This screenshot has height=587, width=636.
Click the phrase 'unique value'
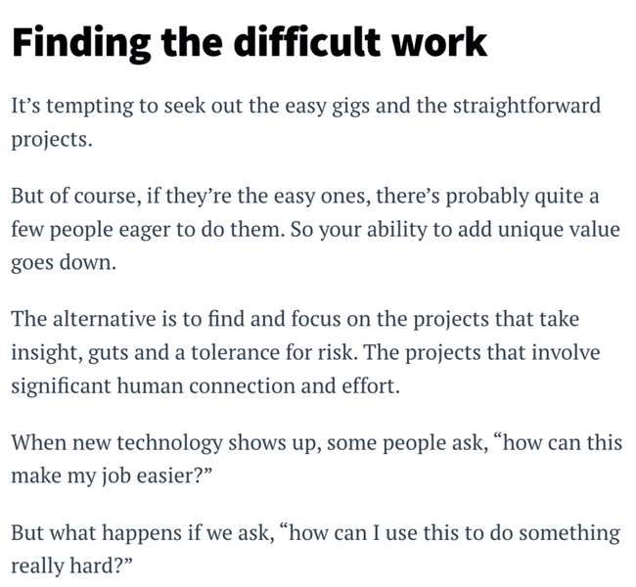click(x=559, y=230)
